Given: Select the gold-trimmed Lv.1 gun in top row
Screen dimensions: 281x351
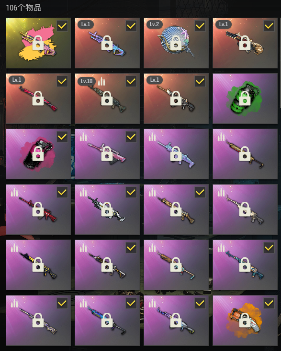Looking at the screenshot, I should point(245,43).
